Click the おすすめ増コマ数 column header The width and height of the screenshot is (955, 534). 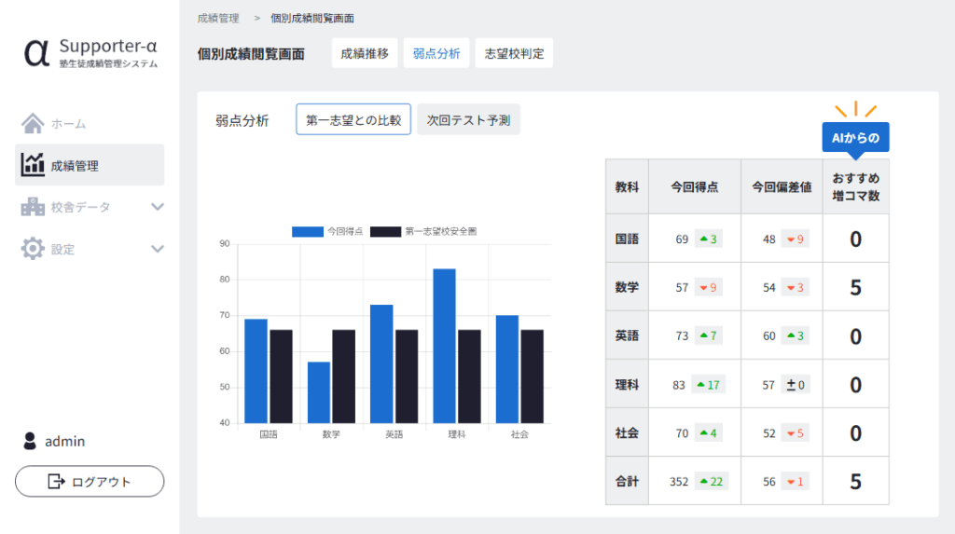click(x=856, y=187)
